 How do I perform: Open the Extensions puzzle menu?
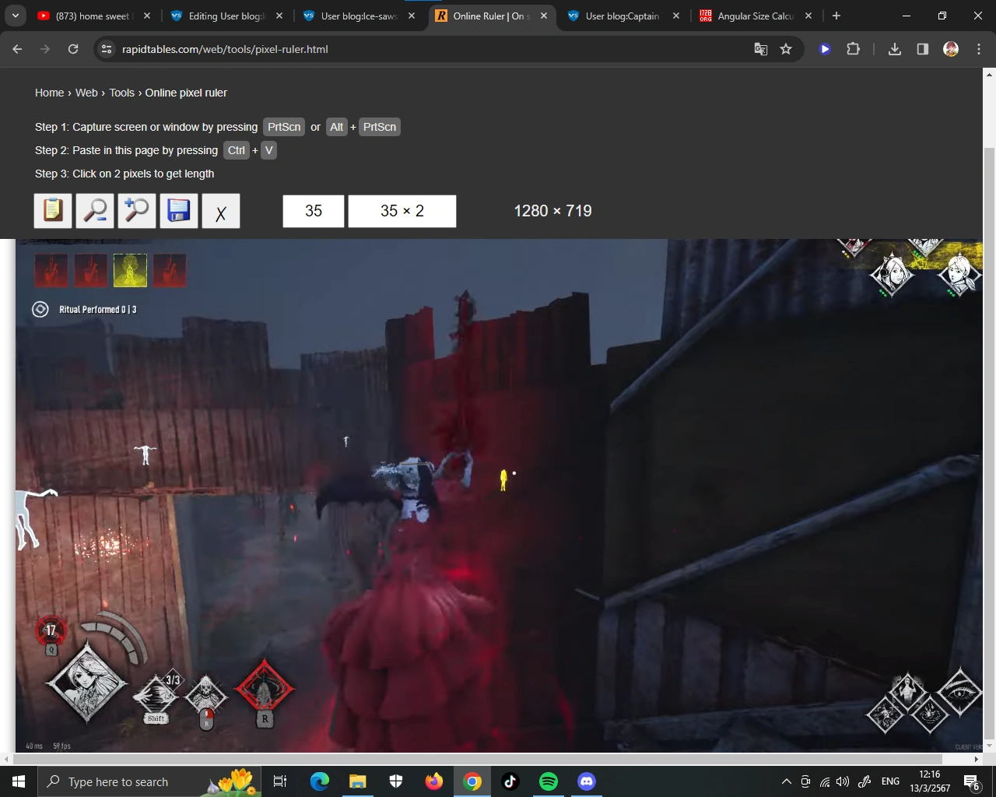[x=854, y=49]
